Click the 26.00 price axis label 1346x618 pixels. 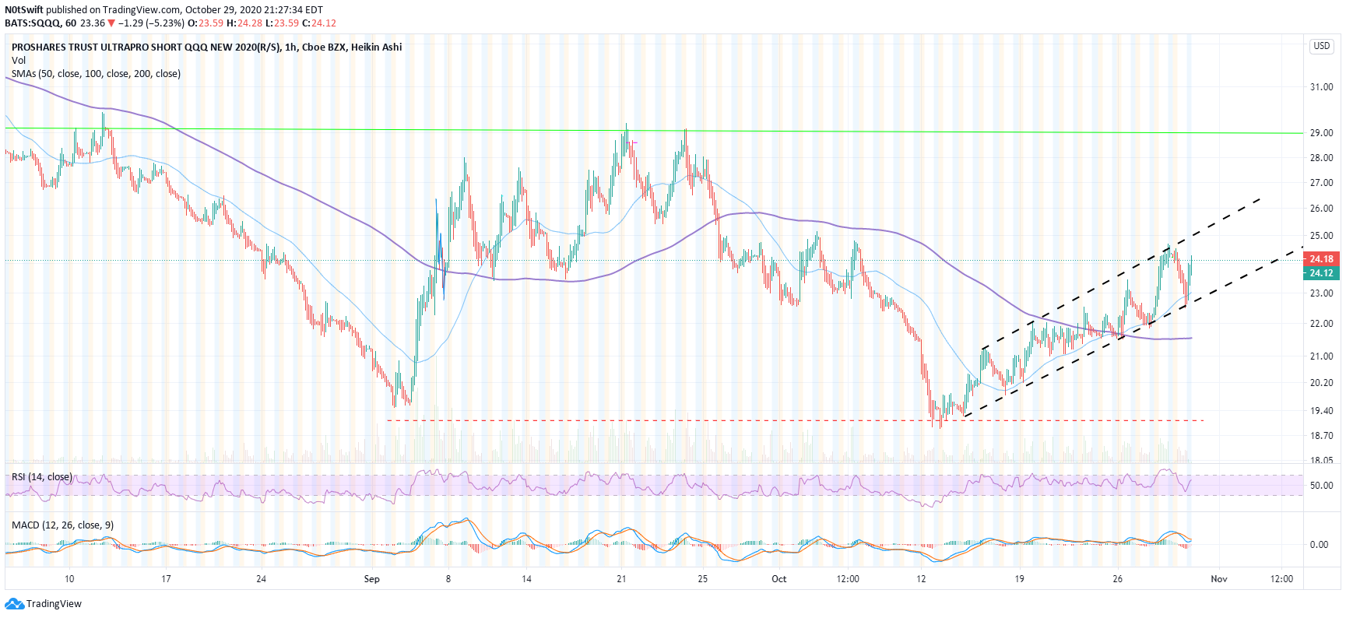click(1321, 209)
